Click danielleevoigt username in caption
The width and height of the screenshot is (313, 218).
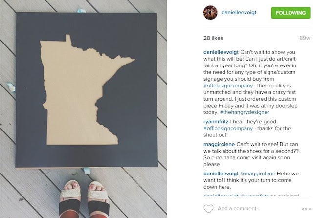point(221,52)
